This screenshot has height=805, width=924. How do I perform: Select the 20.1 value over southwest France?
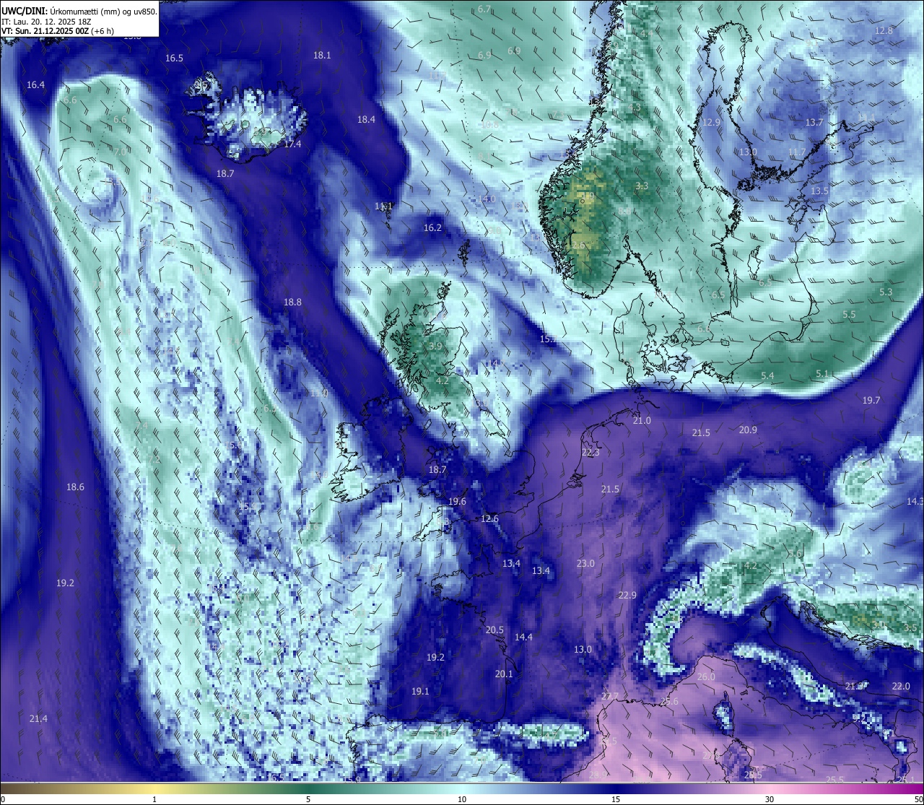point(504,674)
